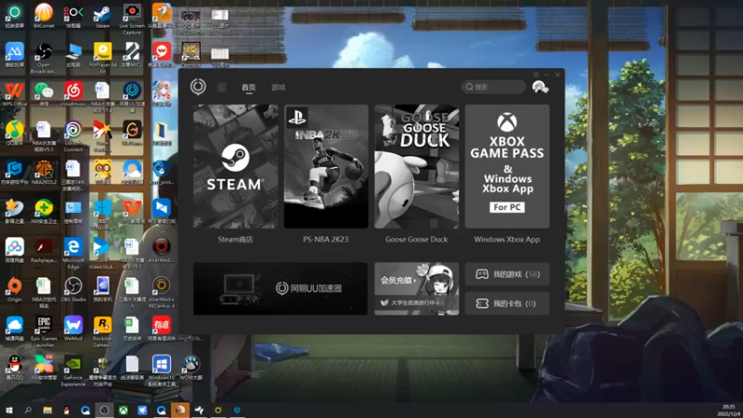Open the 360安全卫士 desktop shortcut
The image size is (743, 418).
pos(44,212)
